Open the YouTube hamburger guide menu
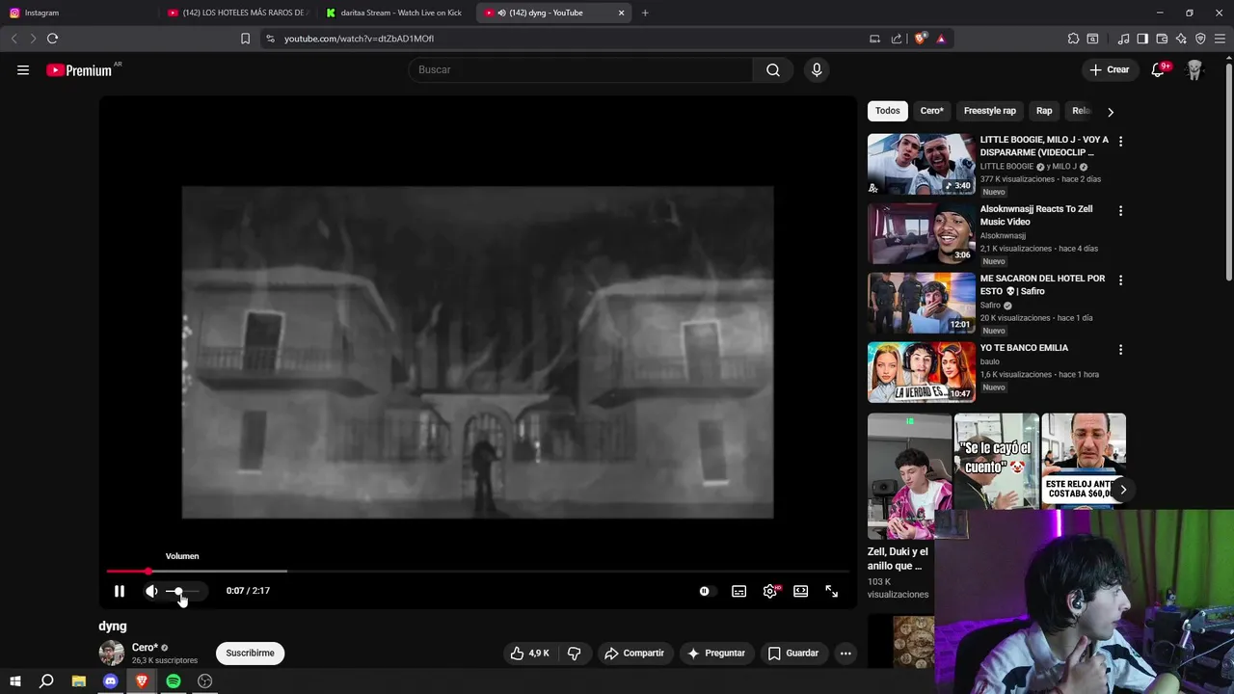Viewport: 1234px width, 694px height. (x=23, y=69)
